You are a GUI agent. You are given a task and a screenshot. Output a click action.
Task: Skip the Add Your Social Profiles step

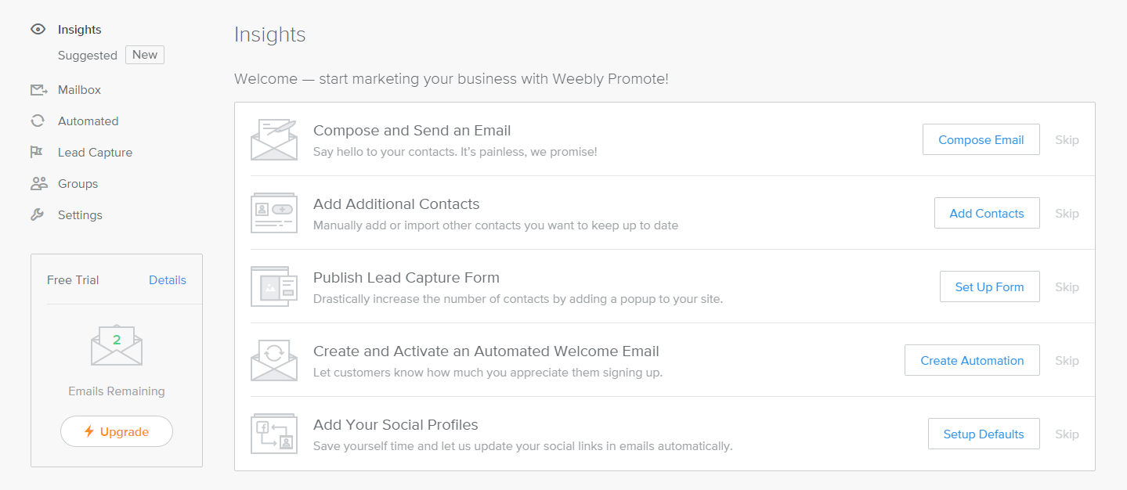(x=1067, y=434)
